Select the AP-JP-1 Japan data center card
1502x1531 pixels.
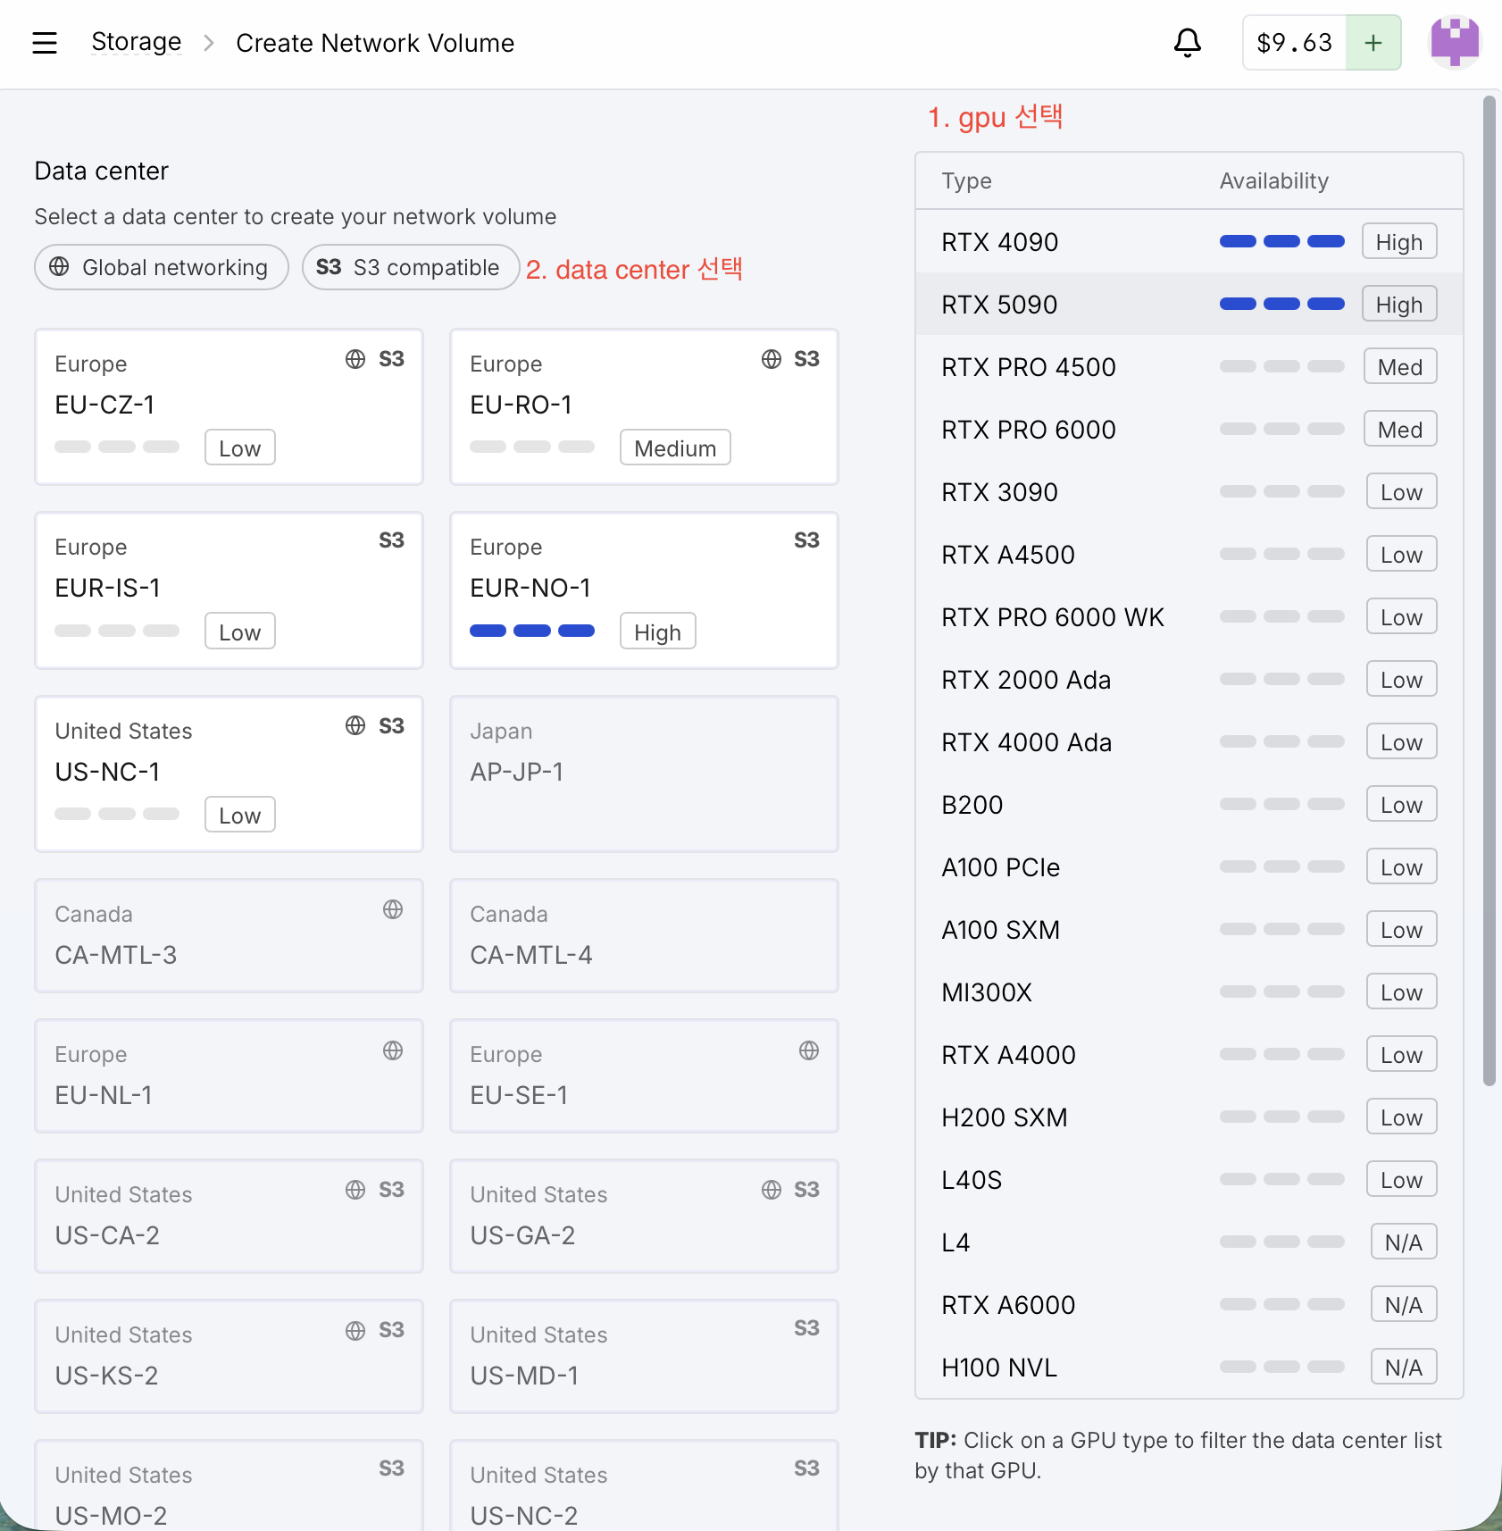644,774
